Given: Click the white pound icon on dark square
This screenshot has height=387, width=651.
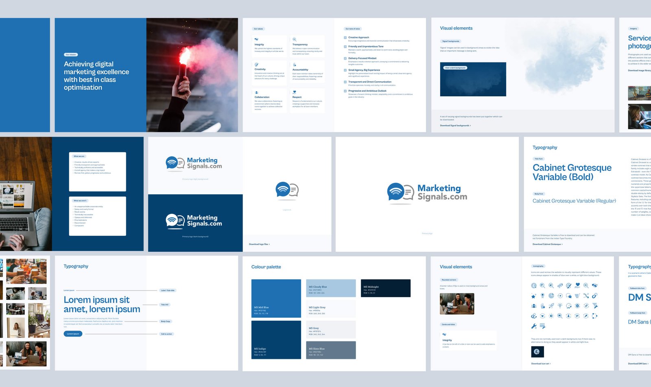Looking at the screenshot, I should pos(537,352).
